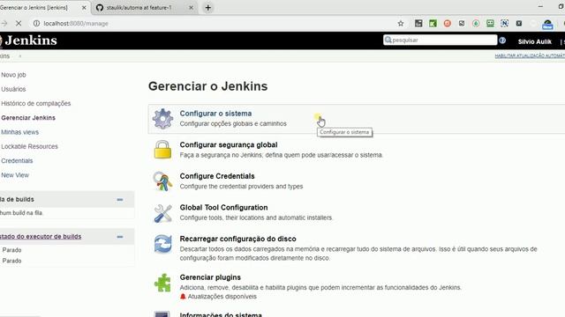Click the forward navigation arrow
This screenshot has width=565, height=317.
pyautogui.click(x=4, y=24)
